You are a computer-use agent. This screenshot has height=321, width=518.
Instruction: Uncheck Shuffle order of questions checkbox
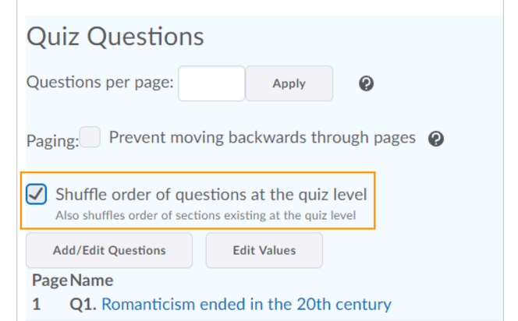tap(37, 194)
